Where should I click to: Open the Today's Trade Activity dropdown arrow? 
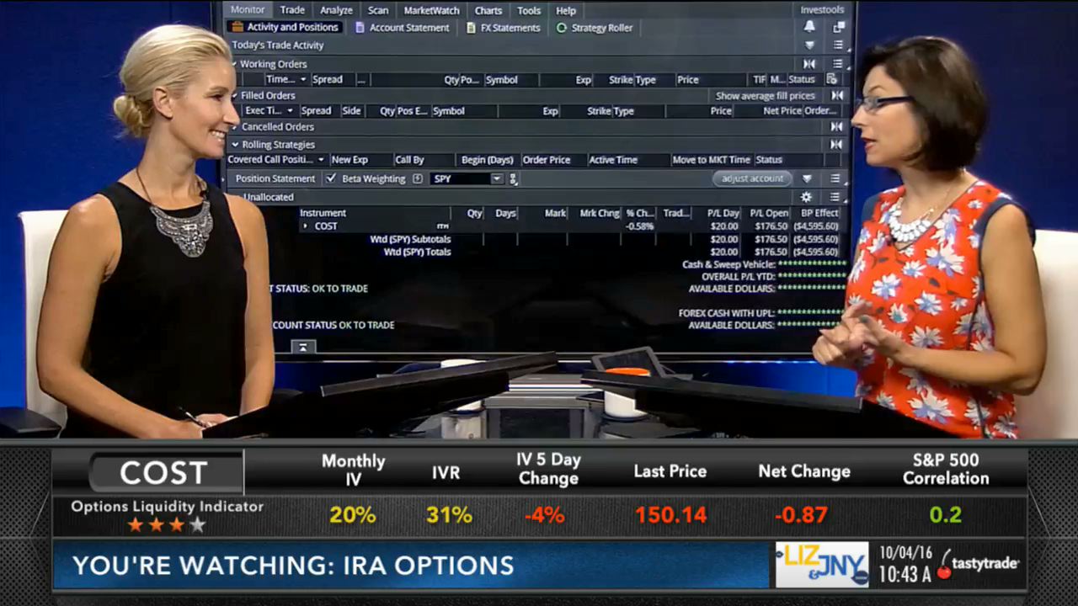[x=809, y=45]
